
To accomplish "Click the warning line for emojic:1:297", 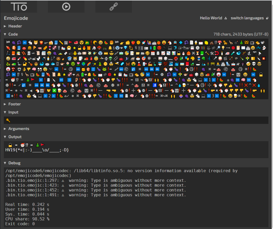I will pyautogui.click(x=96, y=180).
